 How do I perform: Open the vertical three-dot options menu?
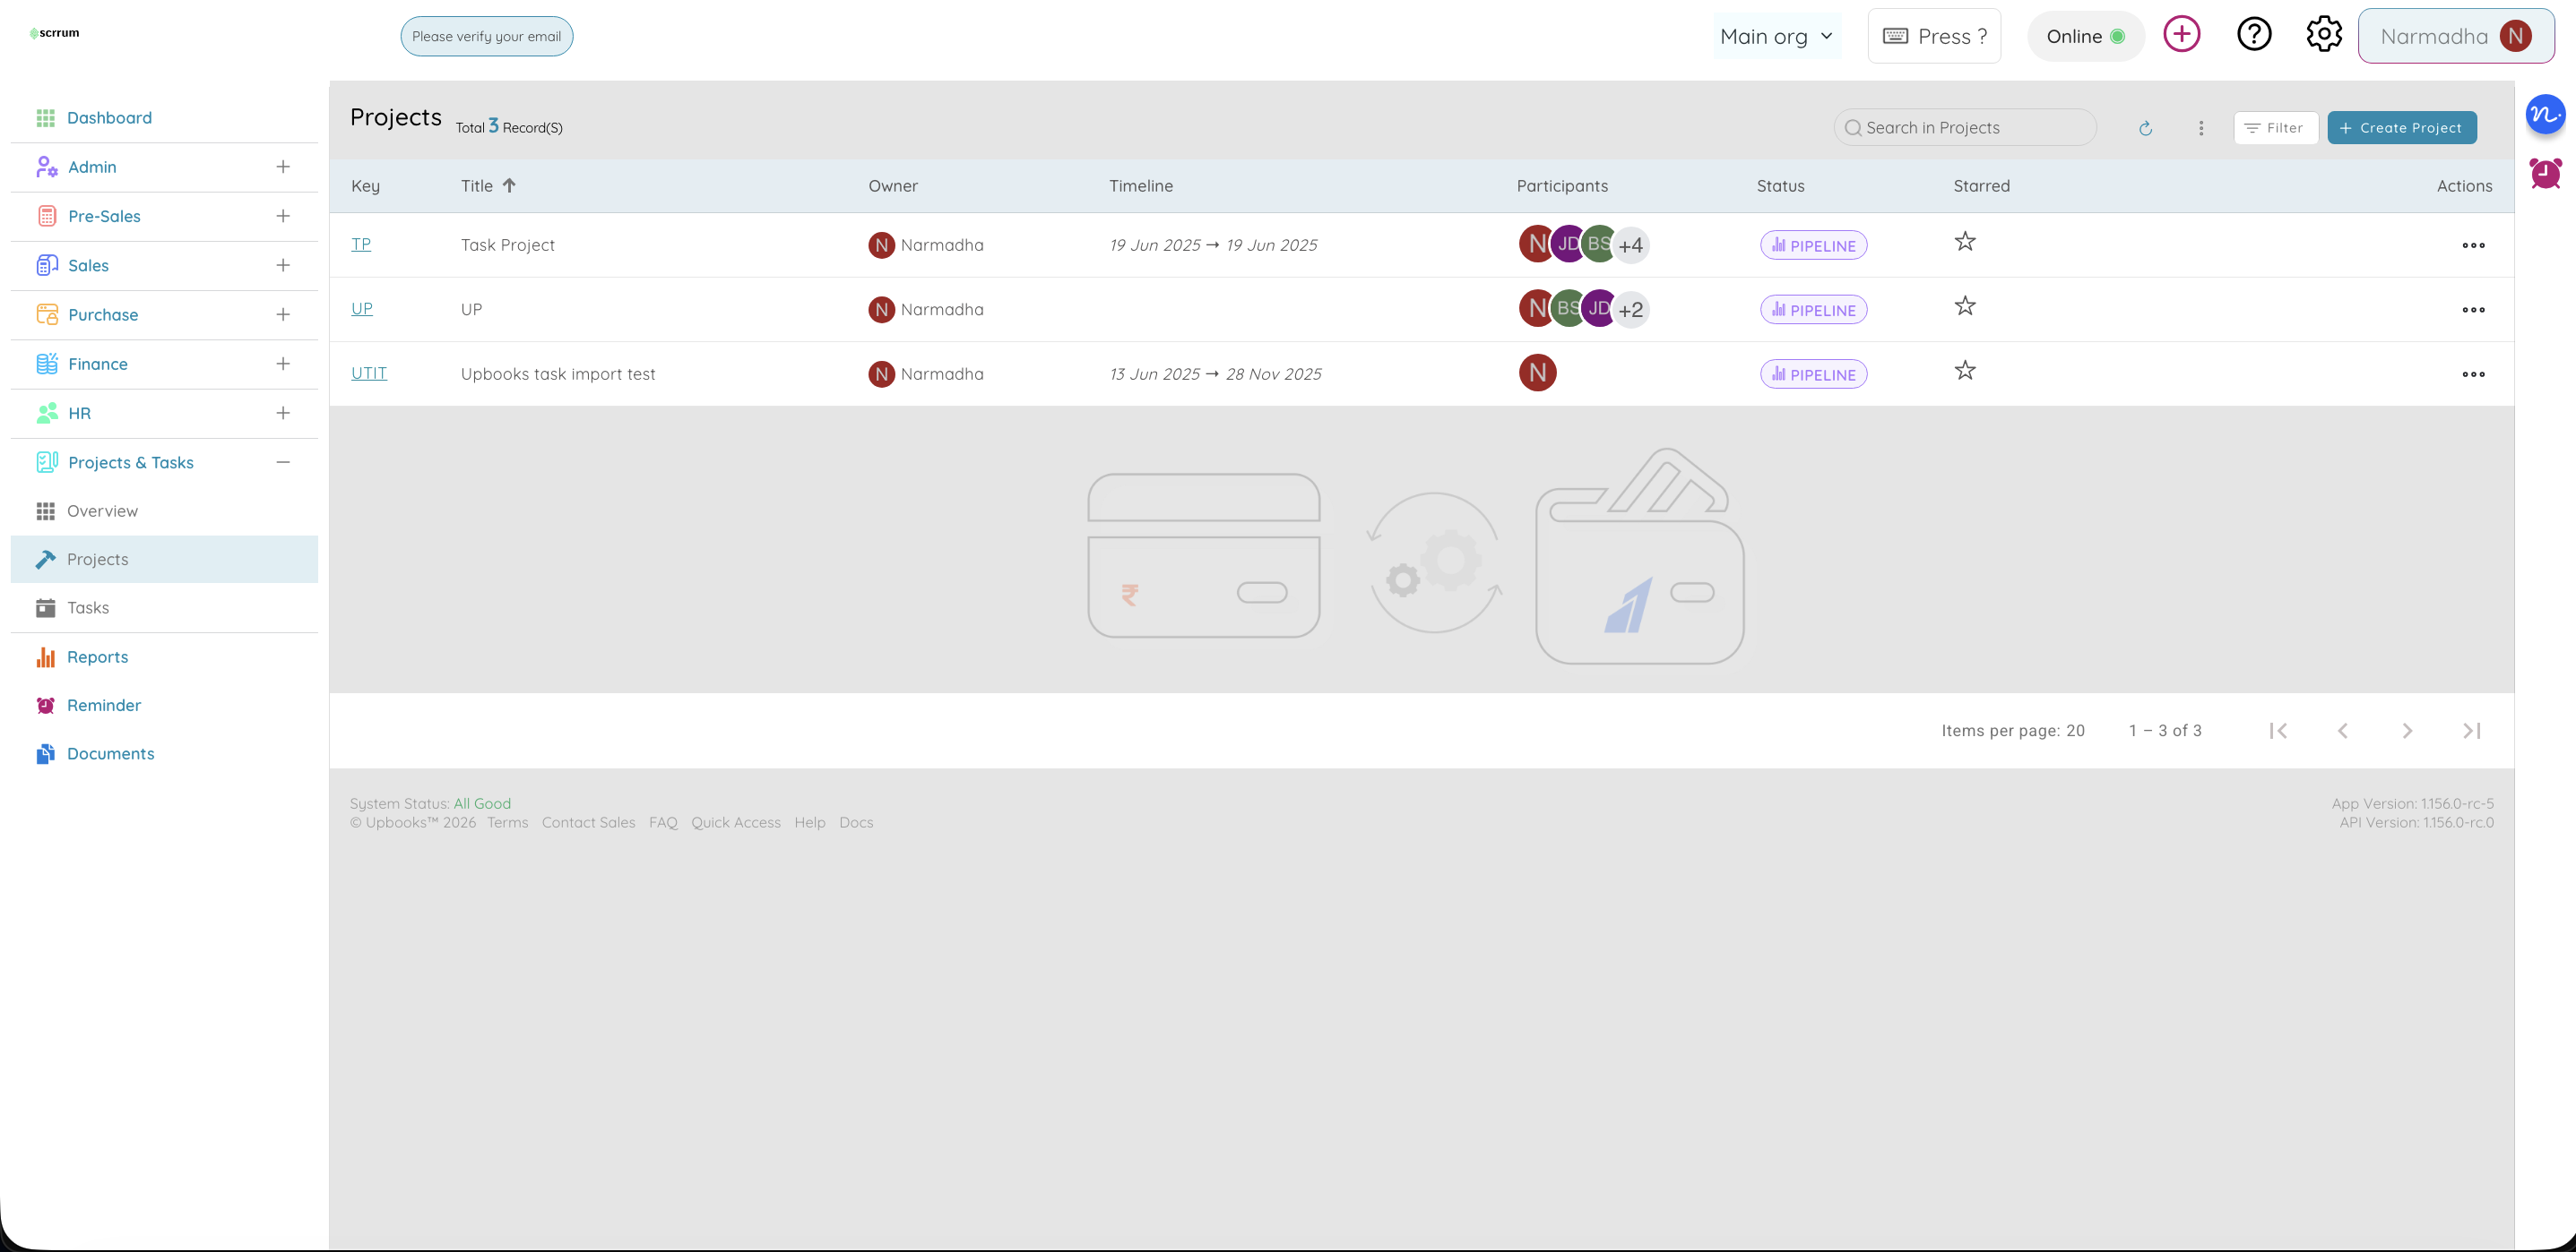point(2201,128)
